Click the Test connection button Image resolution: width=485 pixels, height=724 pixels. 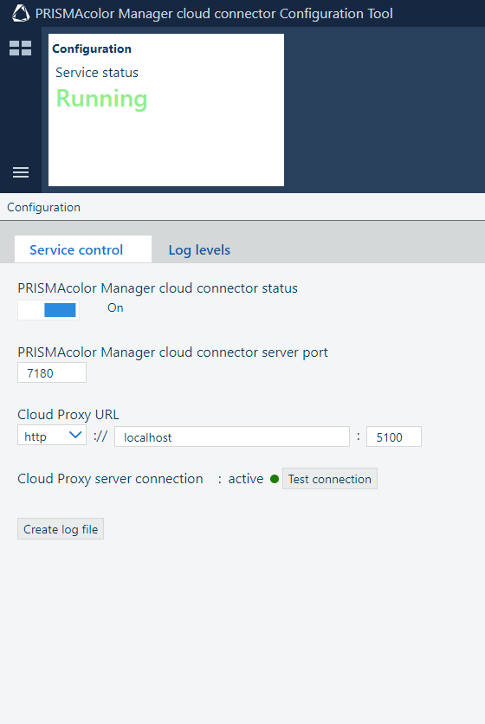pos(330,479)
